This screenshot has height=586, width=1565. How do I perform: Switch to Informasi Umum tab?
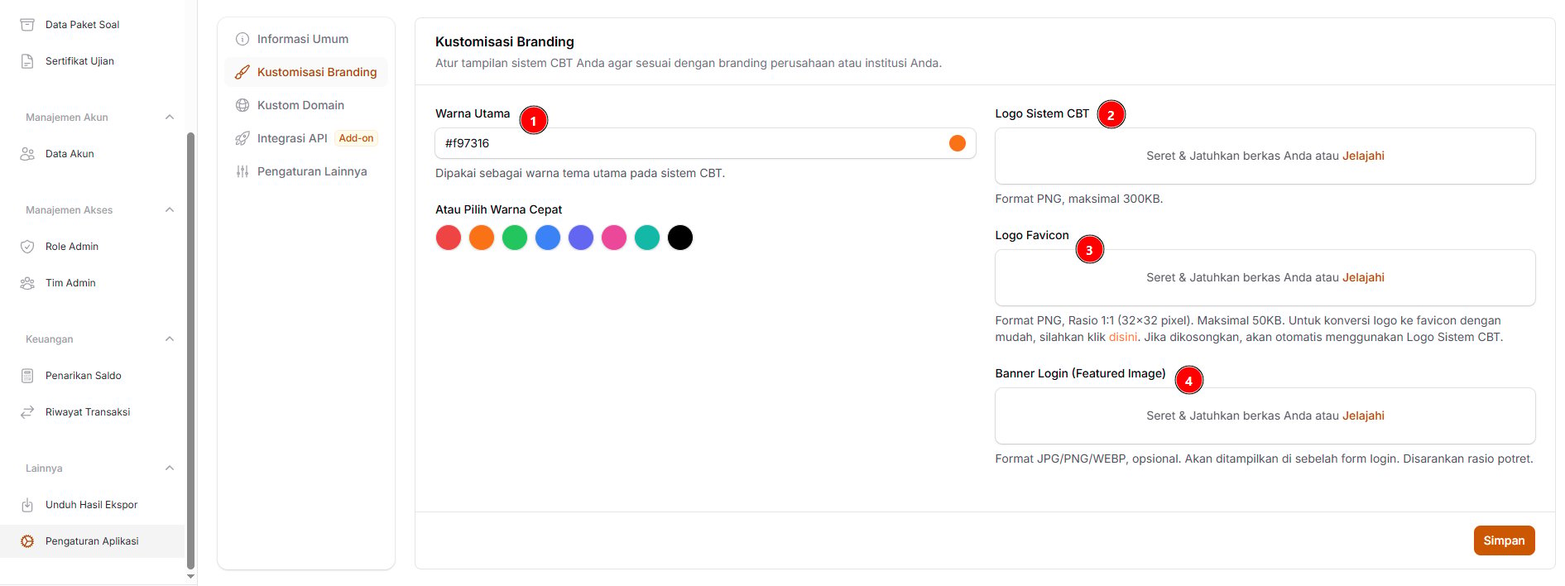(305, 39)
